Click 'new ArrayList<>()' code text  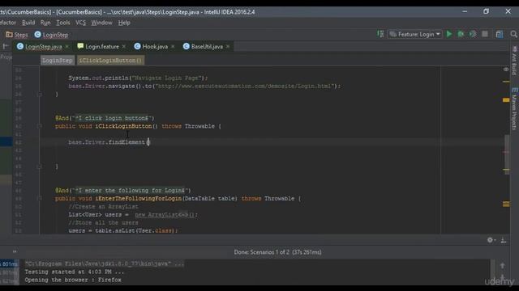(x=165, y=215)
